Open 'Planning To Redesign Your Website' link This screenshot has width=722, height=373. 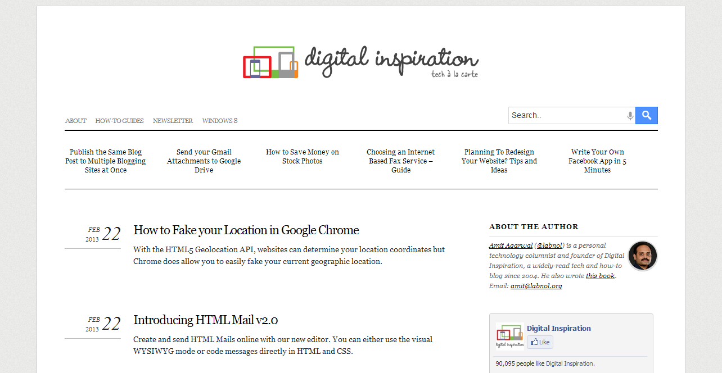(499, 161)
